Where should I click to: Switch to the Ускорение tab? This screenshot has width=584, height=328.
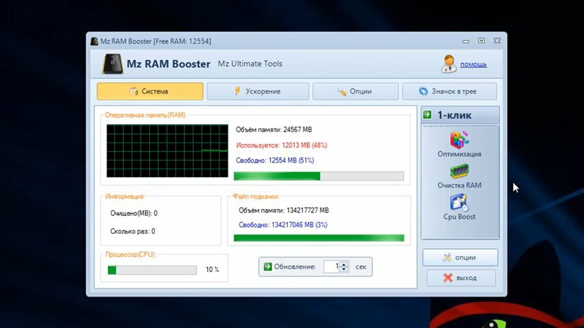tap(258, 91)
